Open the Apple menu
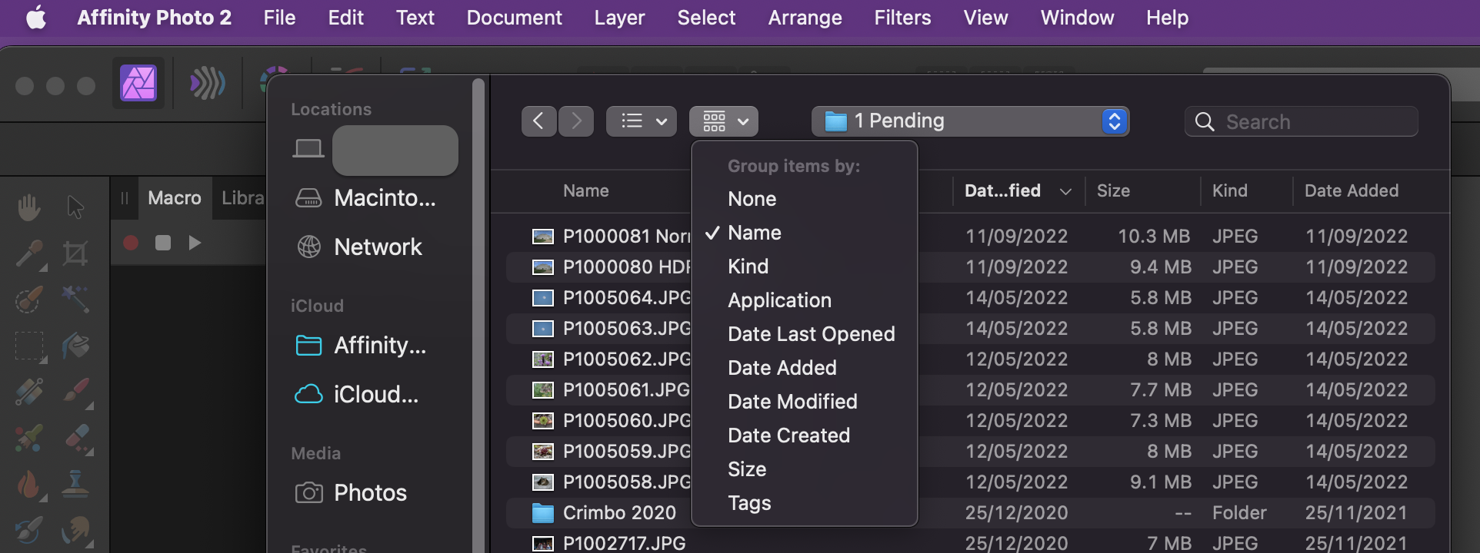The width and height of the screenshot is (1480, 553). [36, 17]
